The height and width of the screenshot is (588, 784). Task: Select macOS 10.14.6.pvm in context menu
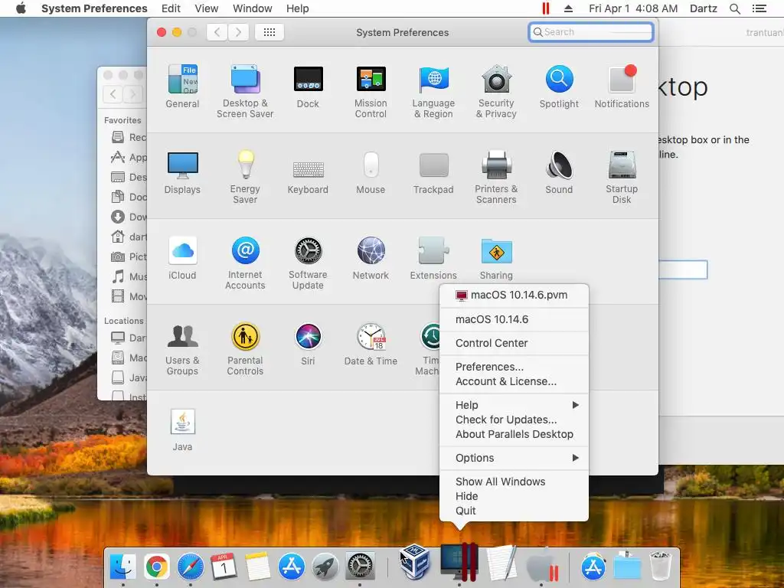tap(514, 295)
